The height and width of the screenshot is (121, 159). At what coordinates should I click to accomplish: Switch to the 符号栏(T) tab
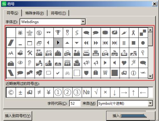point(59,13)
